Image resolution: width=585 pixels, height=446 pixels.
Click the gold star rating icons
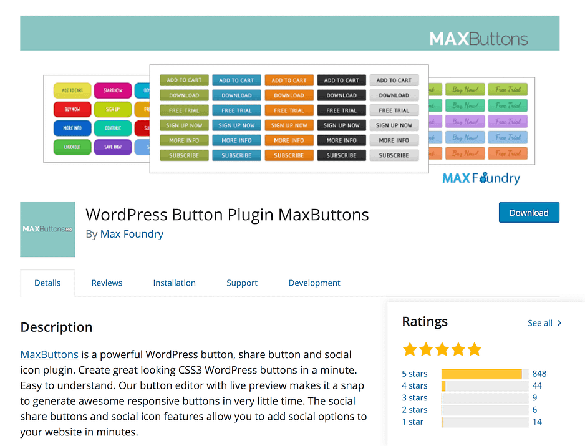click(x=442, y=349)
